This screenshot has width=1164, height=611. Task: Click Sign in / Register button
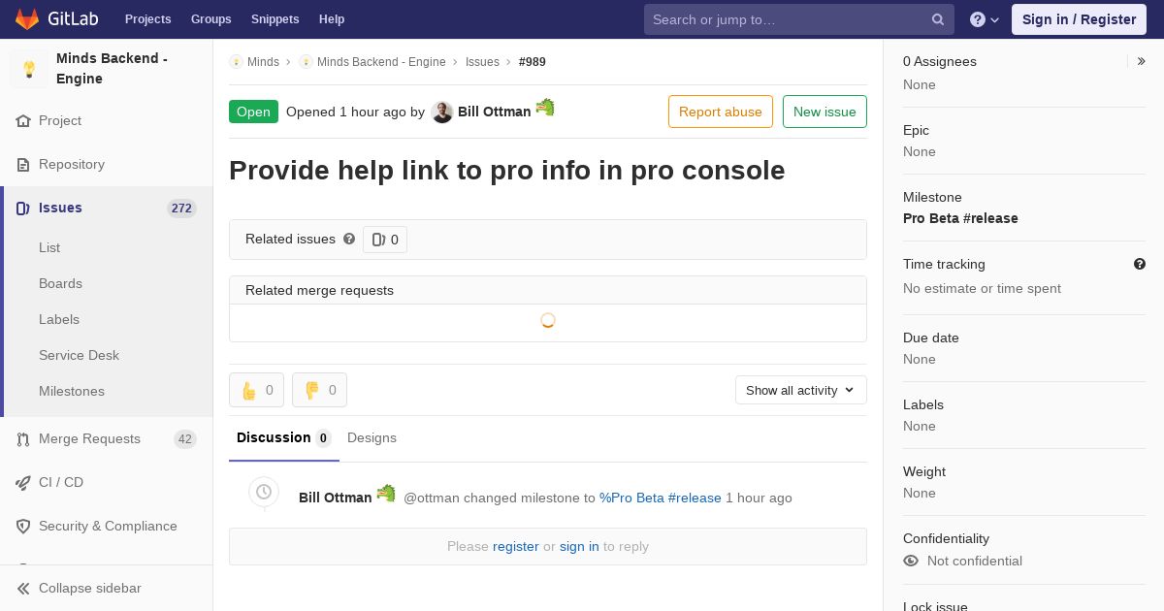point(1079,19)
